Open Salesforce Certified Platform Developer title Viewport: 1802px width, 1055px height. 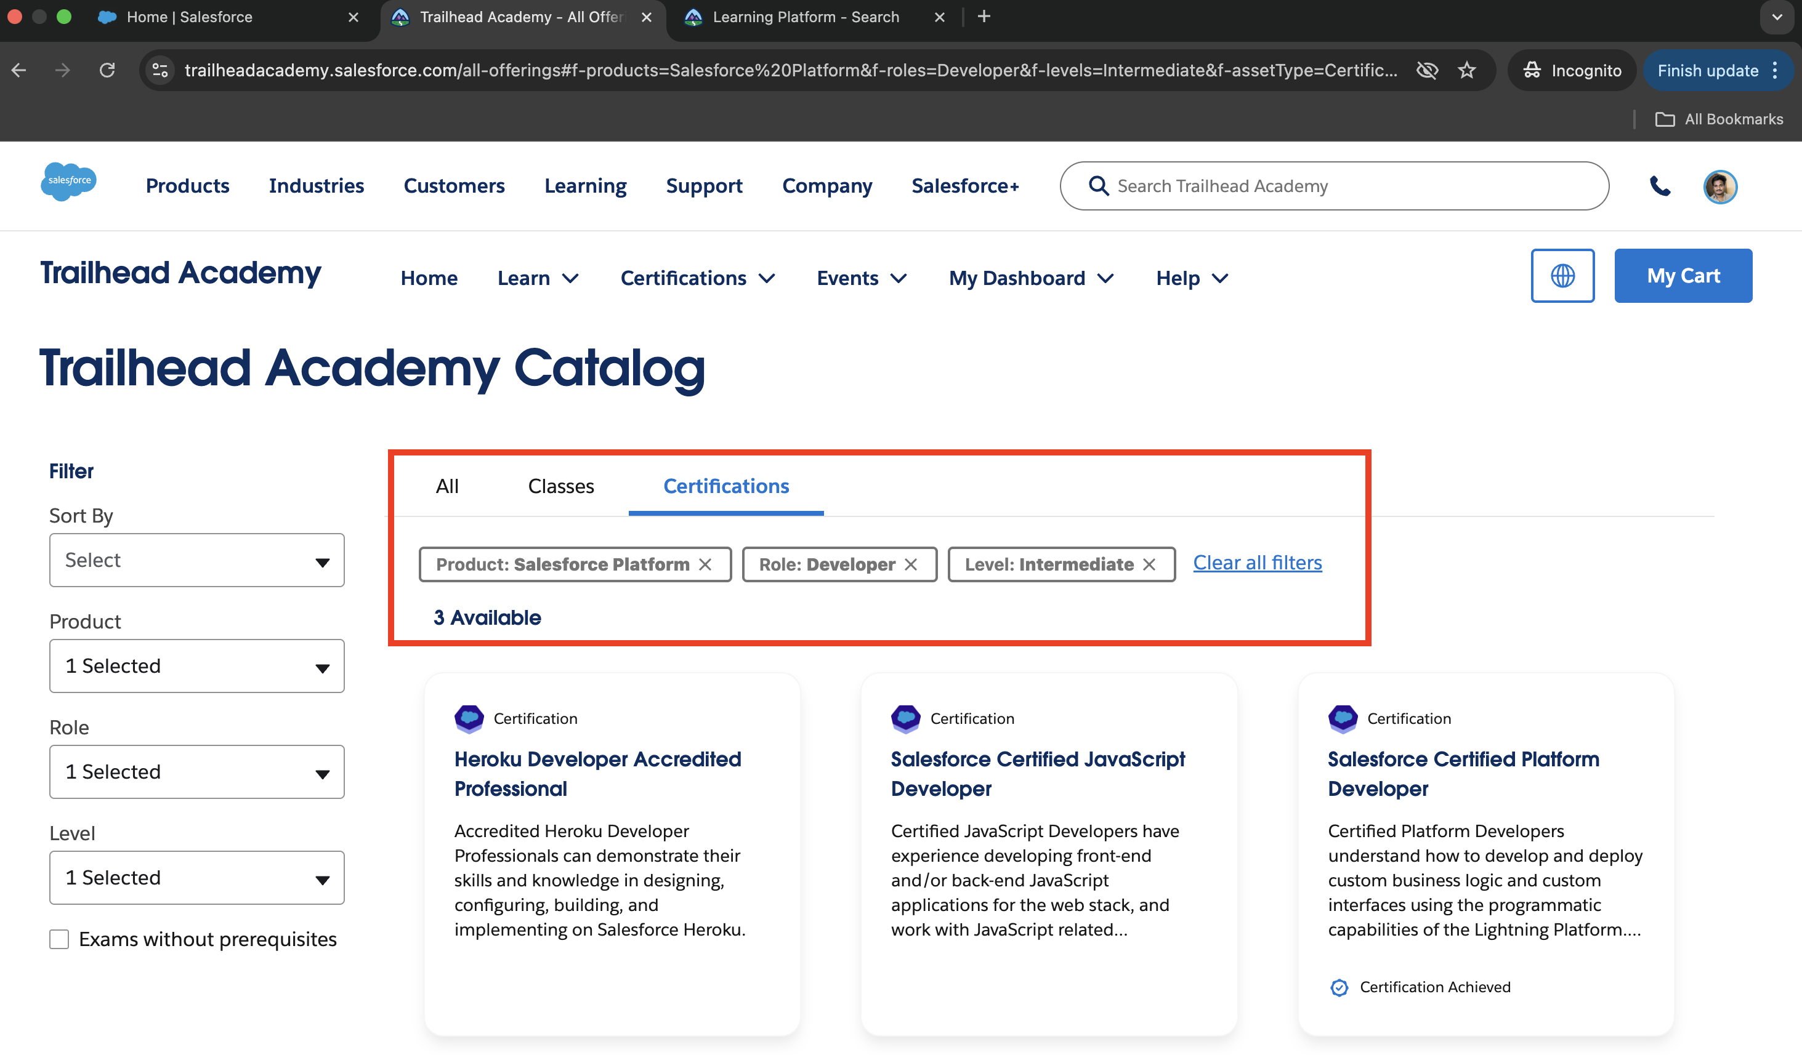[1463, 774]
